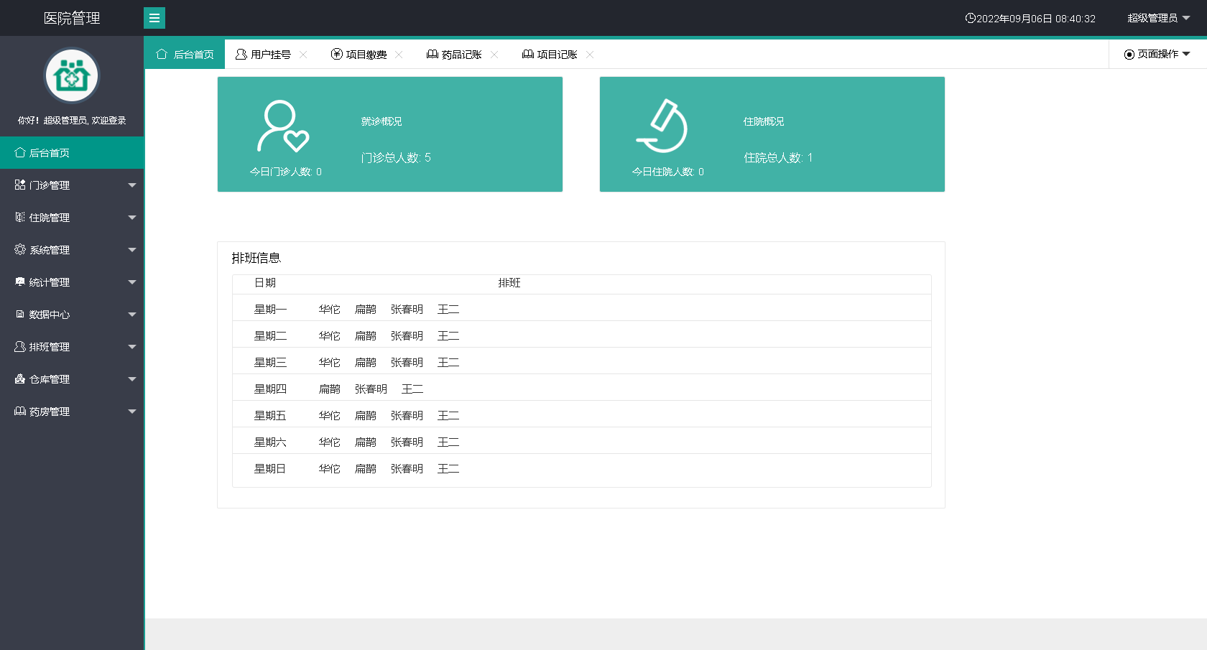Click 张春明 in the 星期四 row

point(371,389)
